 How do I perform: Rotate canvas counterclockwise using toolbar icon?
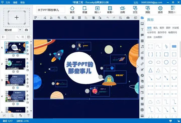click(x=51, y=18)
